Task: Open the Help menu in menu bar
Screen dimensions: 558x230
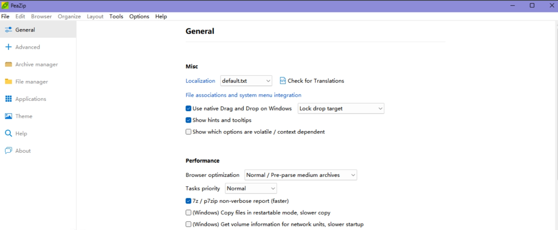Action: pyautogui.click(x=161, y=16)
